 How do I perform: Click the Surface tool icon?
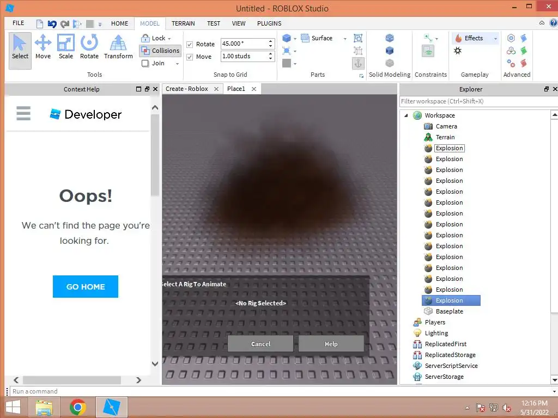point(305,38)
